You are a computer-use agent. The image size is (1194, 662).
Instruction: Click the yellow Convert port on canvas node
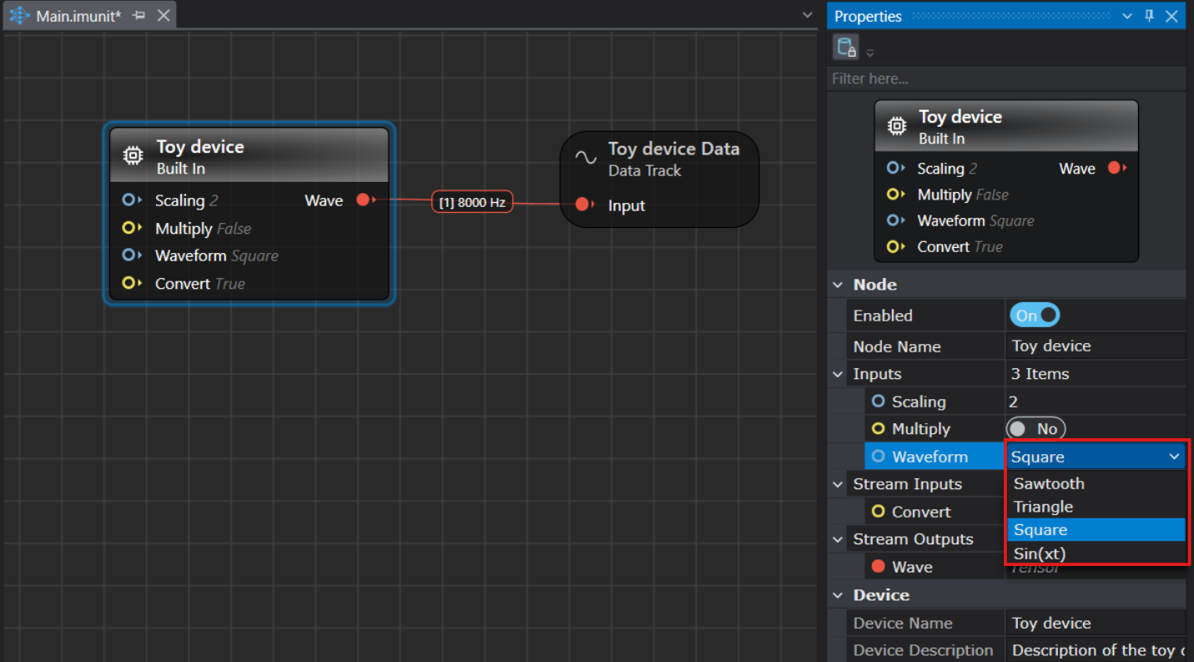(129, 283)
